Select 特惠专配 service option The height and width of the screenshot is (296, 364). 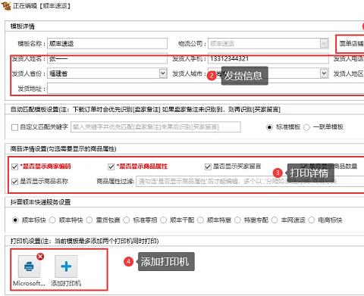click(237, 220)
